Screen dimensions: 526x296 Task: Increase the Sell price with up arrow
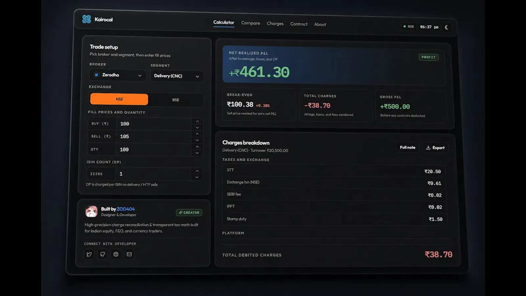[x=197, y=134]
